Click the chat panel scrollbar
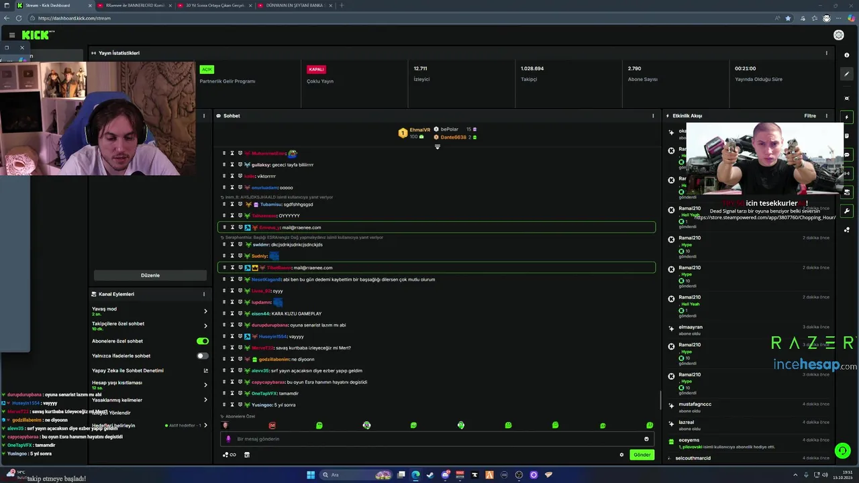 point(660,401)
